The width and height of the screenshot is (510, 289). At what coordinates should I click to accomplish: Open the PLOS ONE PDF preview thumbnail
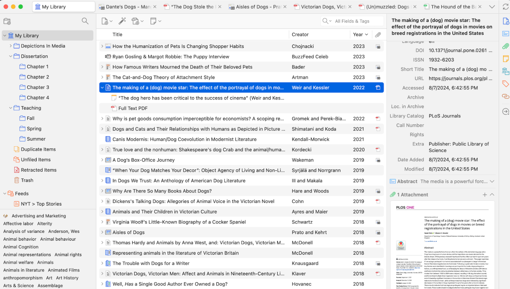click(x=442, y=245)
